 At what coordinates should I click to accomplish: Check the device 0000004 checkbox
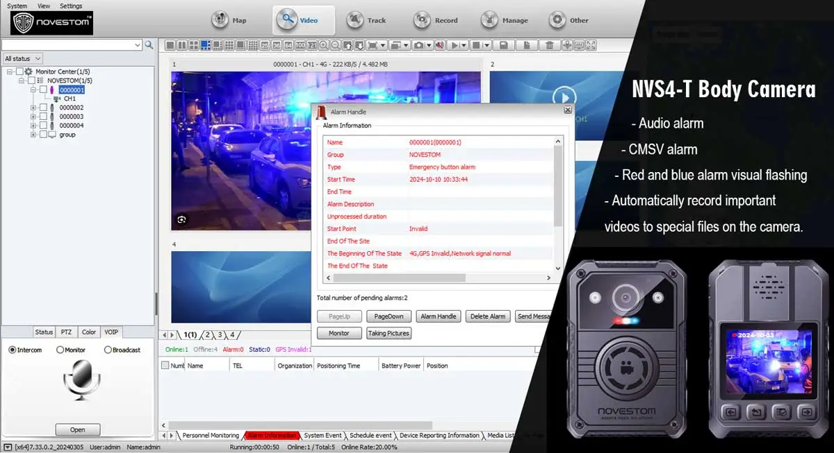point(44,126)
